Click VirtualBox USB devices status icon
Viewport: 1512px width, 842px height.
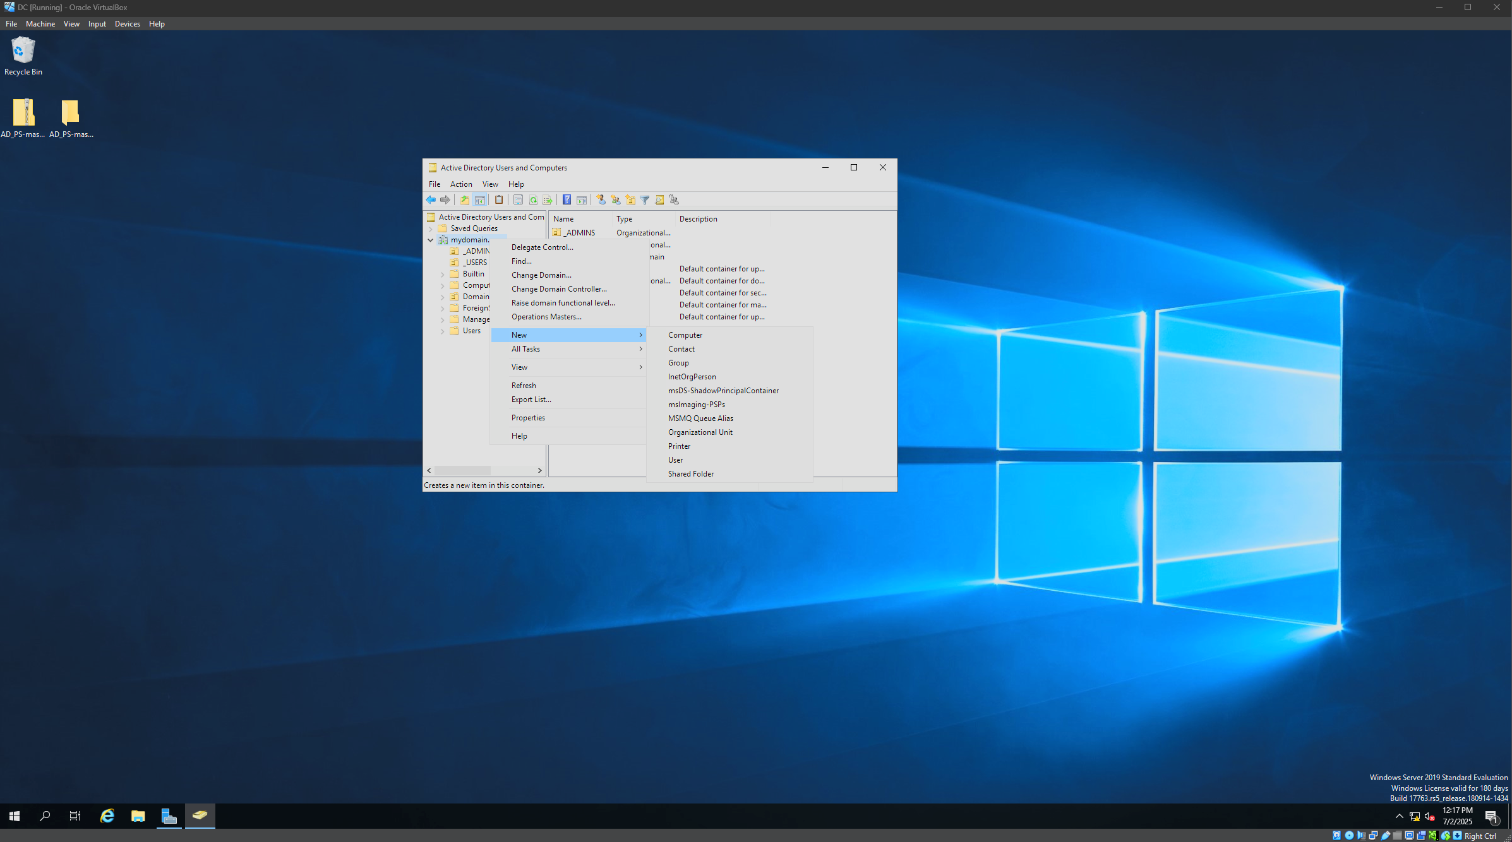click(1386, 836)
